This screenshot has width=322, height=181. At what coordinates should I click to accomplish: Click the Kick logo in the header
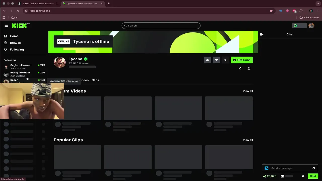(x=21, y=26)
